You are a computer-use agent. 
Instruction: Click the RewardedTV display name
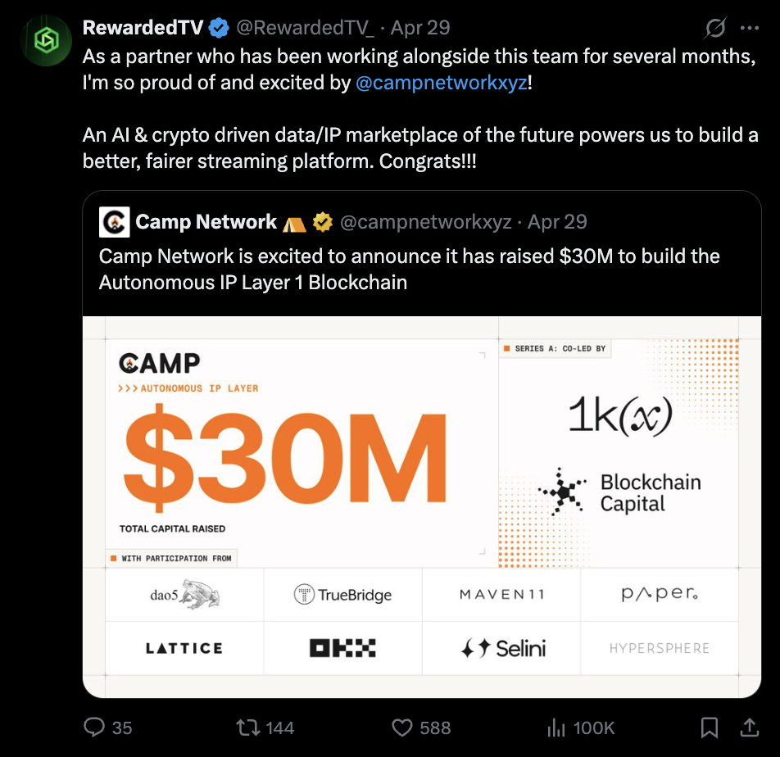143,28
